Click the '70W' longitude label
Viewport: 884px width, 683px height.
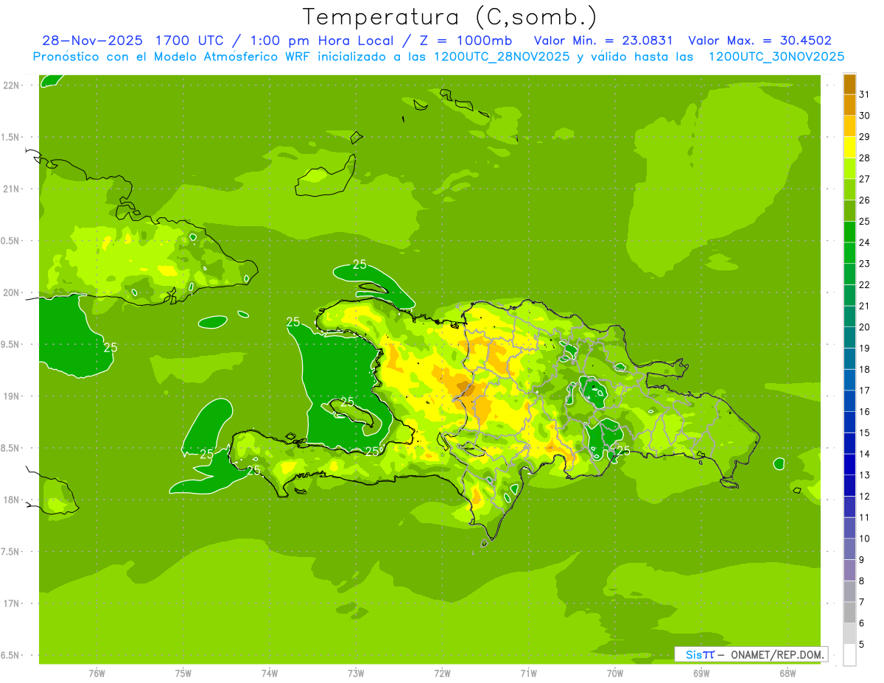[615, 673]
